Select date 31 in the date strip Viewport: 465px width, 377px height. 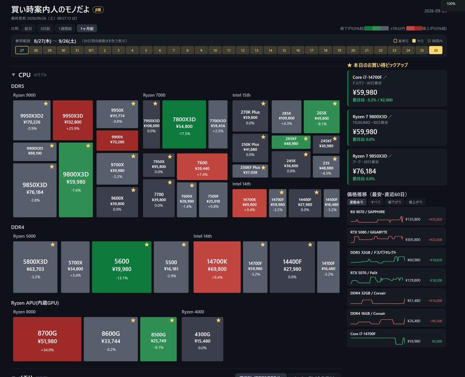pyautogui.click(x=77, y=50)
